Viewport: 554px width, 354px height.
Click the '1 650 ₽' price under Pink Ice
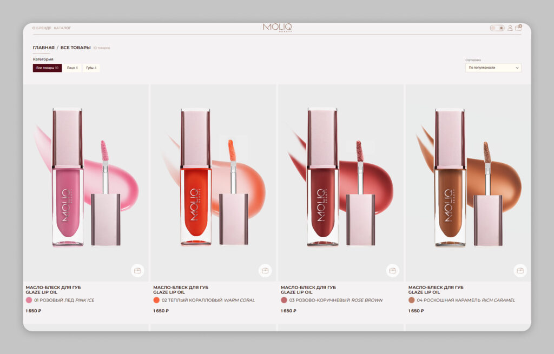coord(34,311)
